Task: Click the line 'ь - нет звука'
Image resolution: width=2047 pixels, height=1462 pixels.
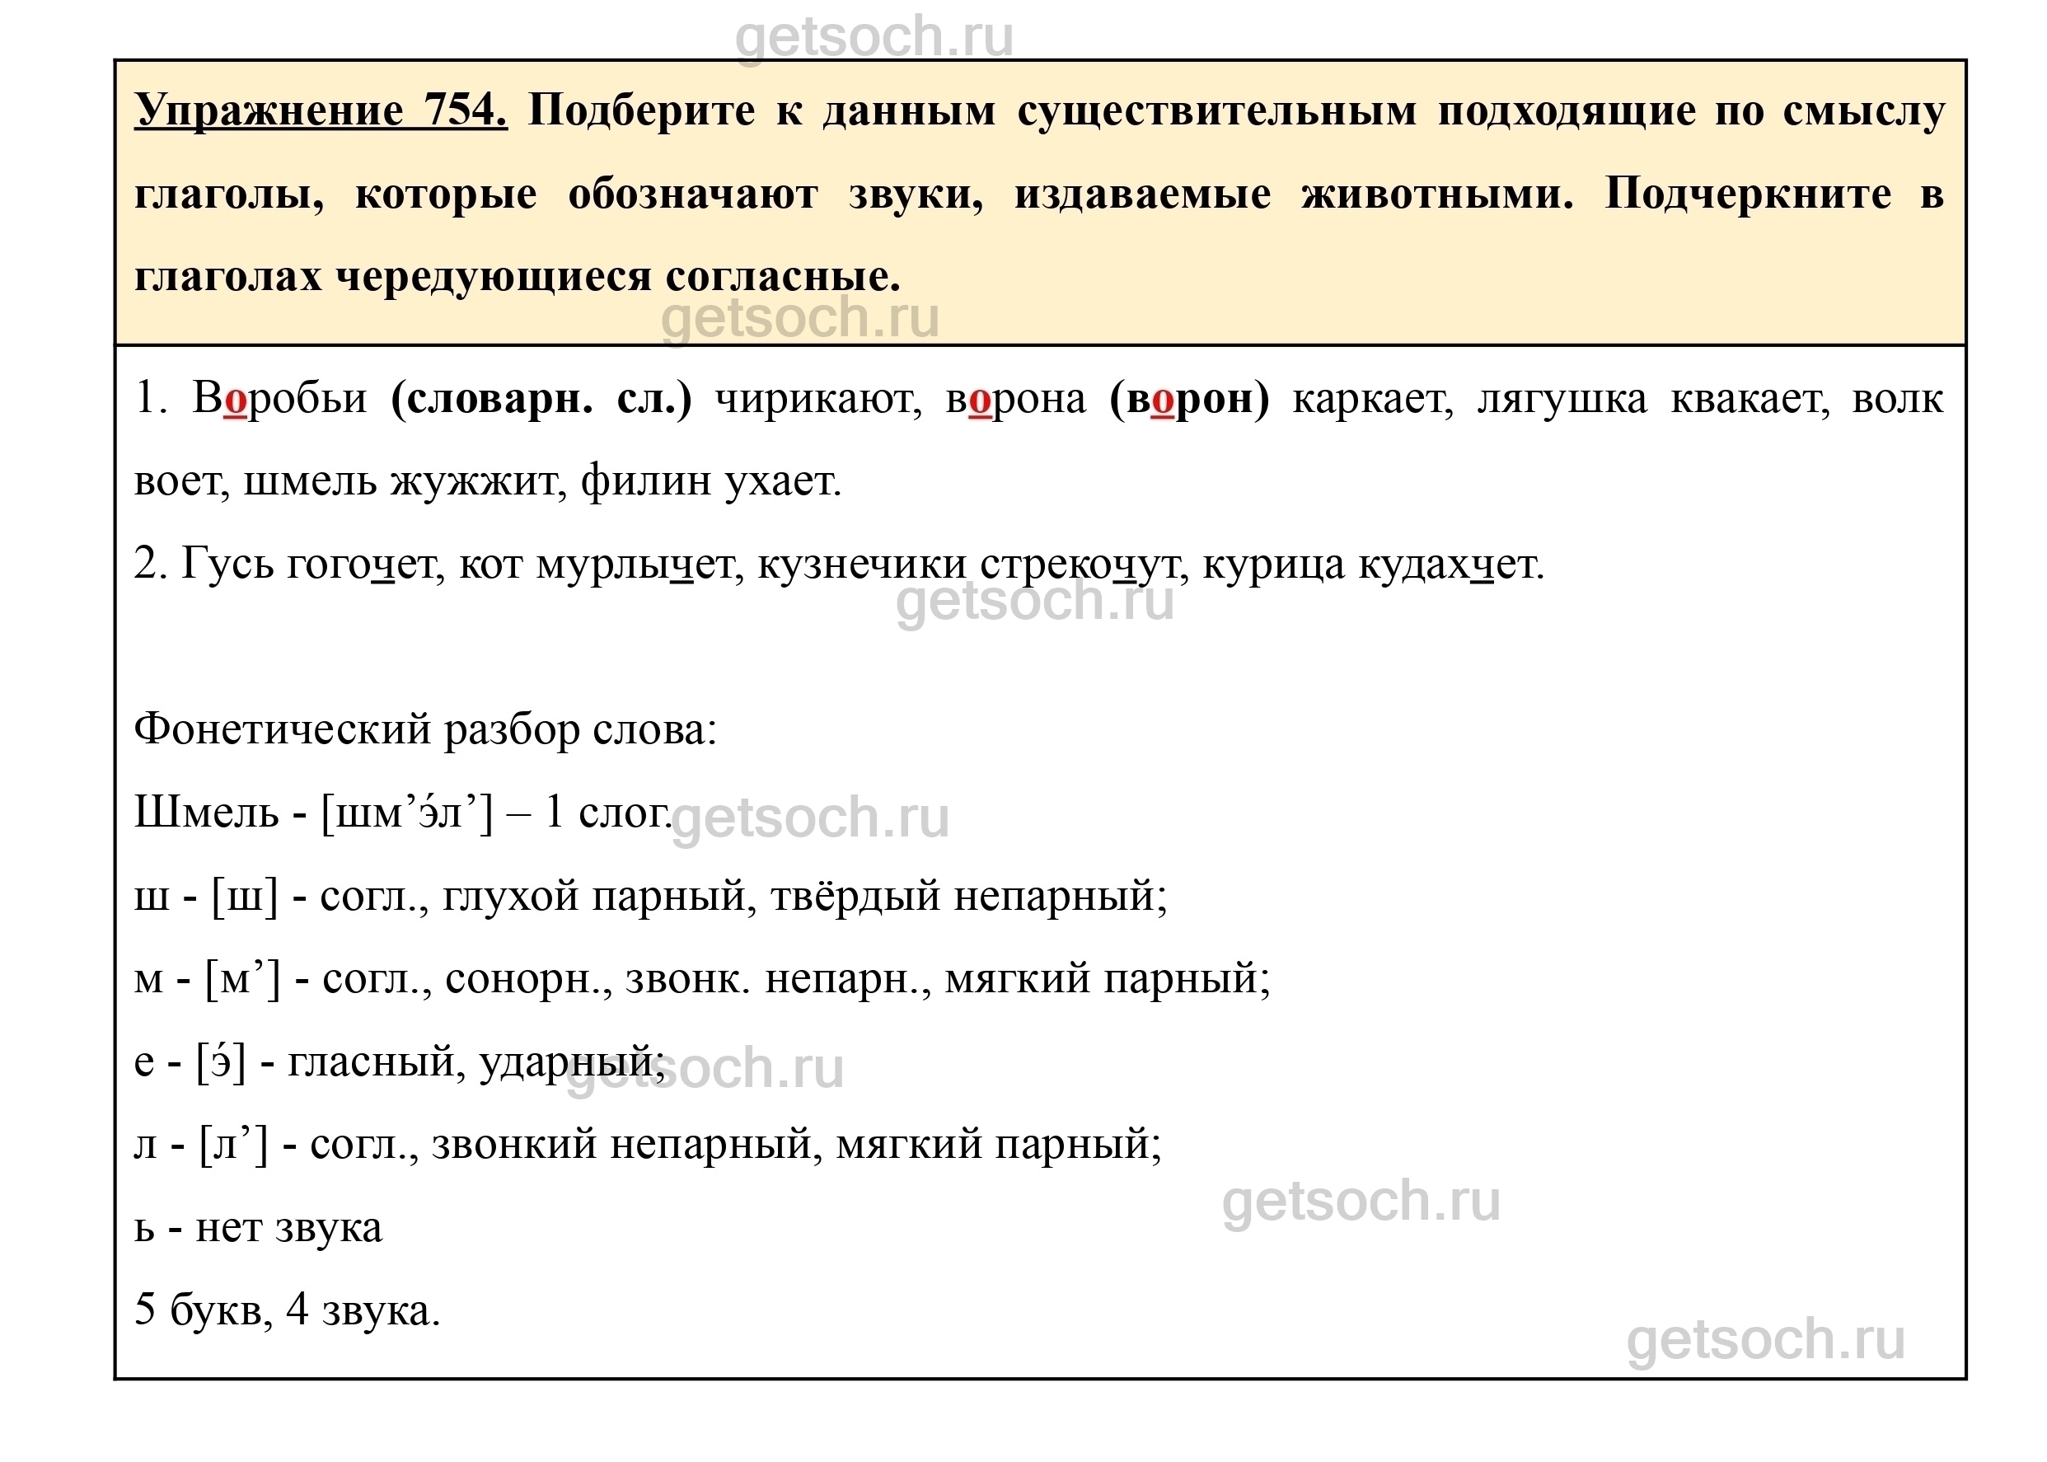Action: pos(259,1228)
